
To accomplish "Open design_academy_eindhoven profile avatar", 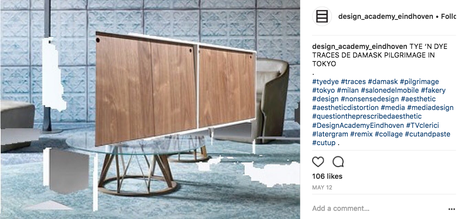I will (x=322, y=16).
